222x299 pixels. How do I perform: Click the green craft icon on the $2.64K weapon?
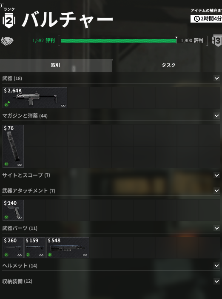coord(6,105)
